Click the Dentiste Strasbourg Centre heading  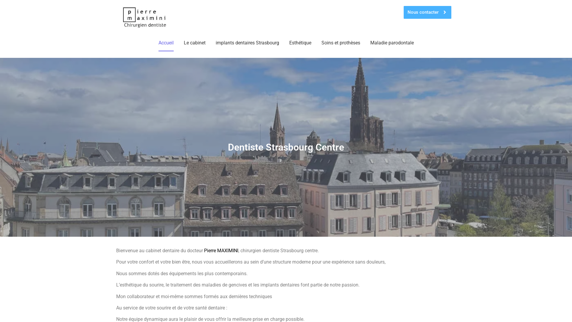tap(286, 147)
